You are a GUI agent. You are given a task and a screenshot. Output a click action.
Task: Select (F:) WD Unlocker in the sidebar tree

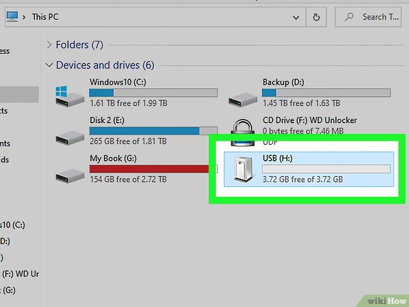(x=20, y=274)
